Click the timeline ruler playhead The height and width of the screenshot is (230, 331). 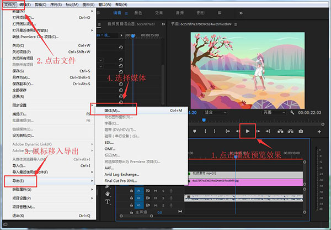236,157
